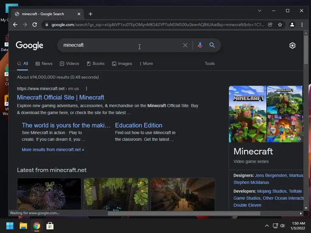Open Double Eleven developer link
The height and width of the screenshot is (233, 311).
pos(247,205)
